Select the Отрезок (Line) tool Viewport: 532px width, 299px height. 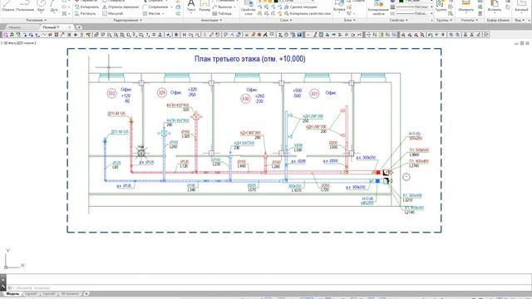pyautogui.click(x=7, y=6)
